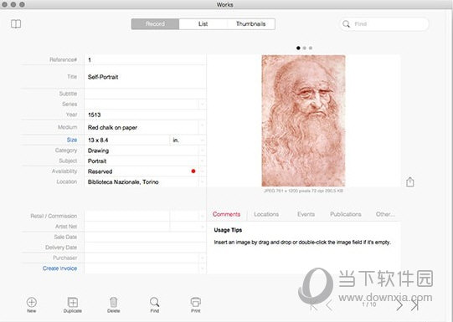Screen dimensions: 453x322
Task: Click the red Reserved availability dot
Action: click(x=193, y=171)
